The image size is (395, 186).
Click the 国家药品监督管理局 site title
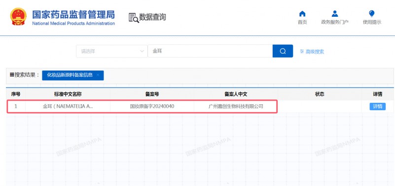(73, 15)
